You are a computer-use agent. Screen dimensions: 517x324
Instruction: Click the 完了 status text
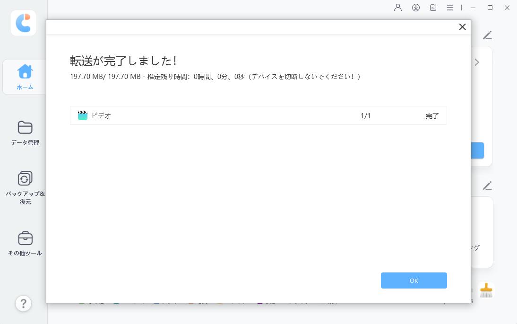[x=432, y=116]
